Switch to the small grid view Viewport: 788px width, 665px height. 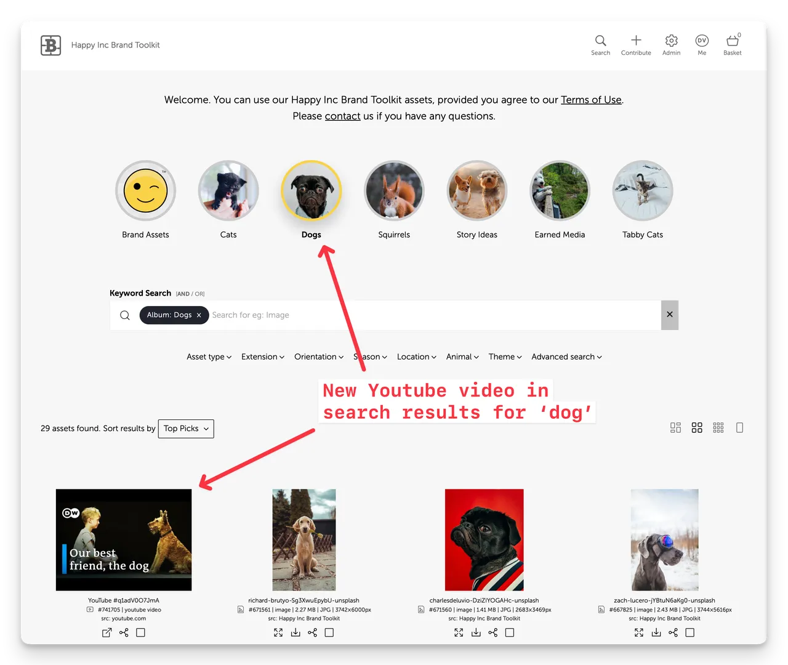(x=718, y=428)
